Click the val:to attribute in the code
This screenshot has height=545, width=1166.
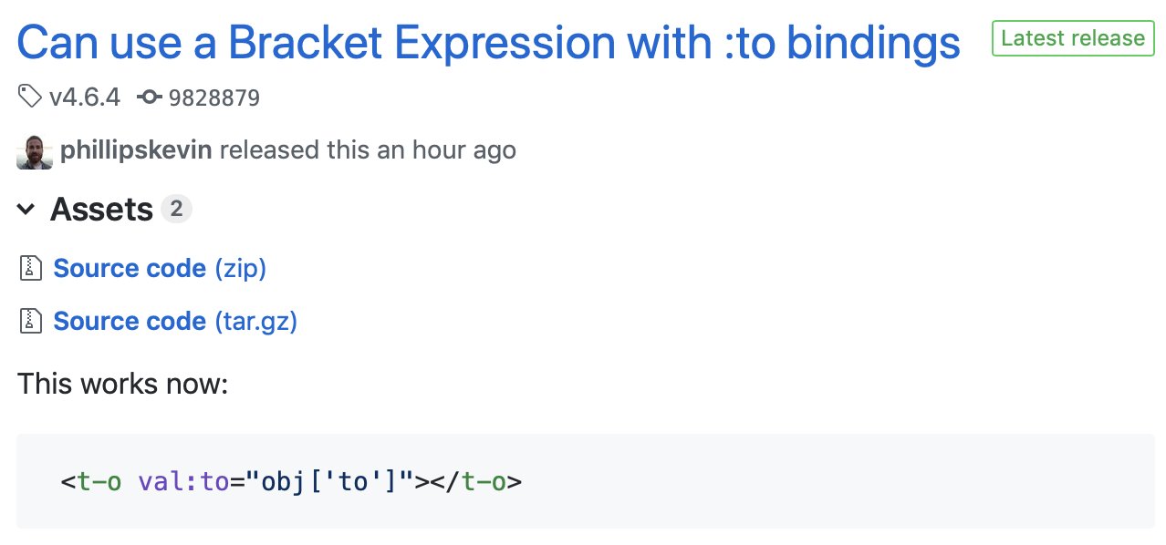(x=183, y=480)
